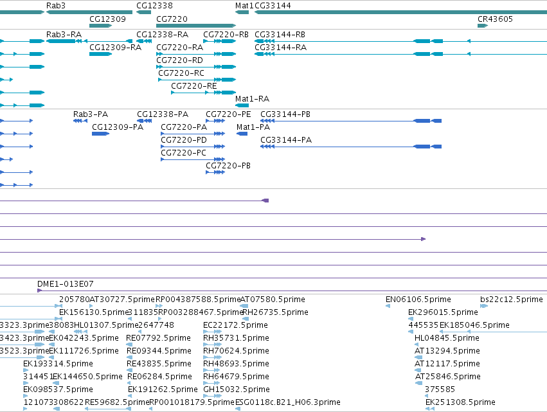The height and width of the screenshot is (412, 547).
Task: Click the CG7220-PA protein label
Action: [184, 127]
